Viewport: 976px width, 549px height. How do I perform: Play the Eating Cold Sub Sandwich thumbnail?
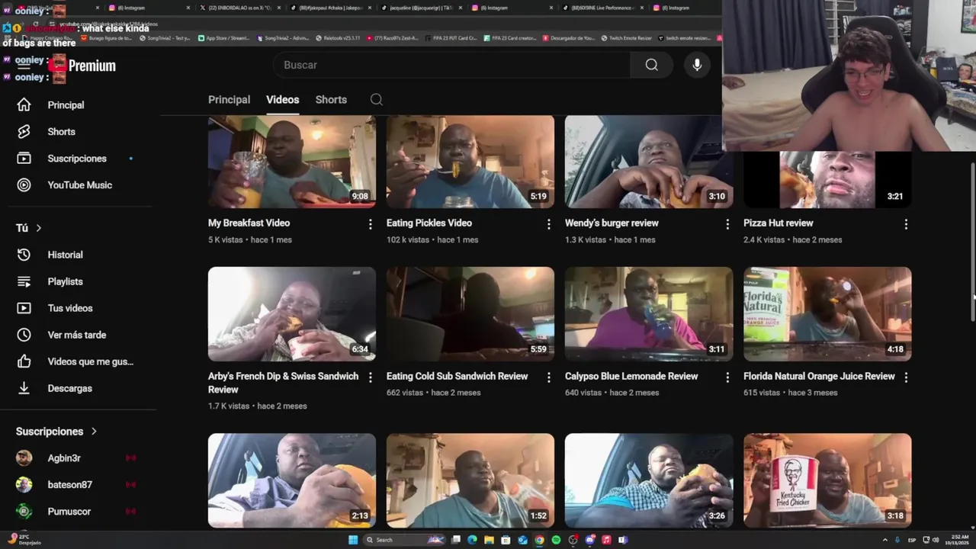click(470, 313)
